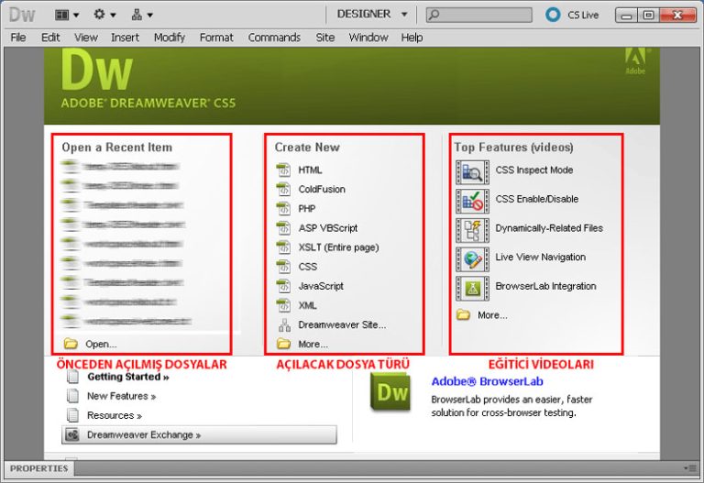Click the Dw application logo in title bar
The width and height of the screenshot is (704, 483).
click(22, 15)
